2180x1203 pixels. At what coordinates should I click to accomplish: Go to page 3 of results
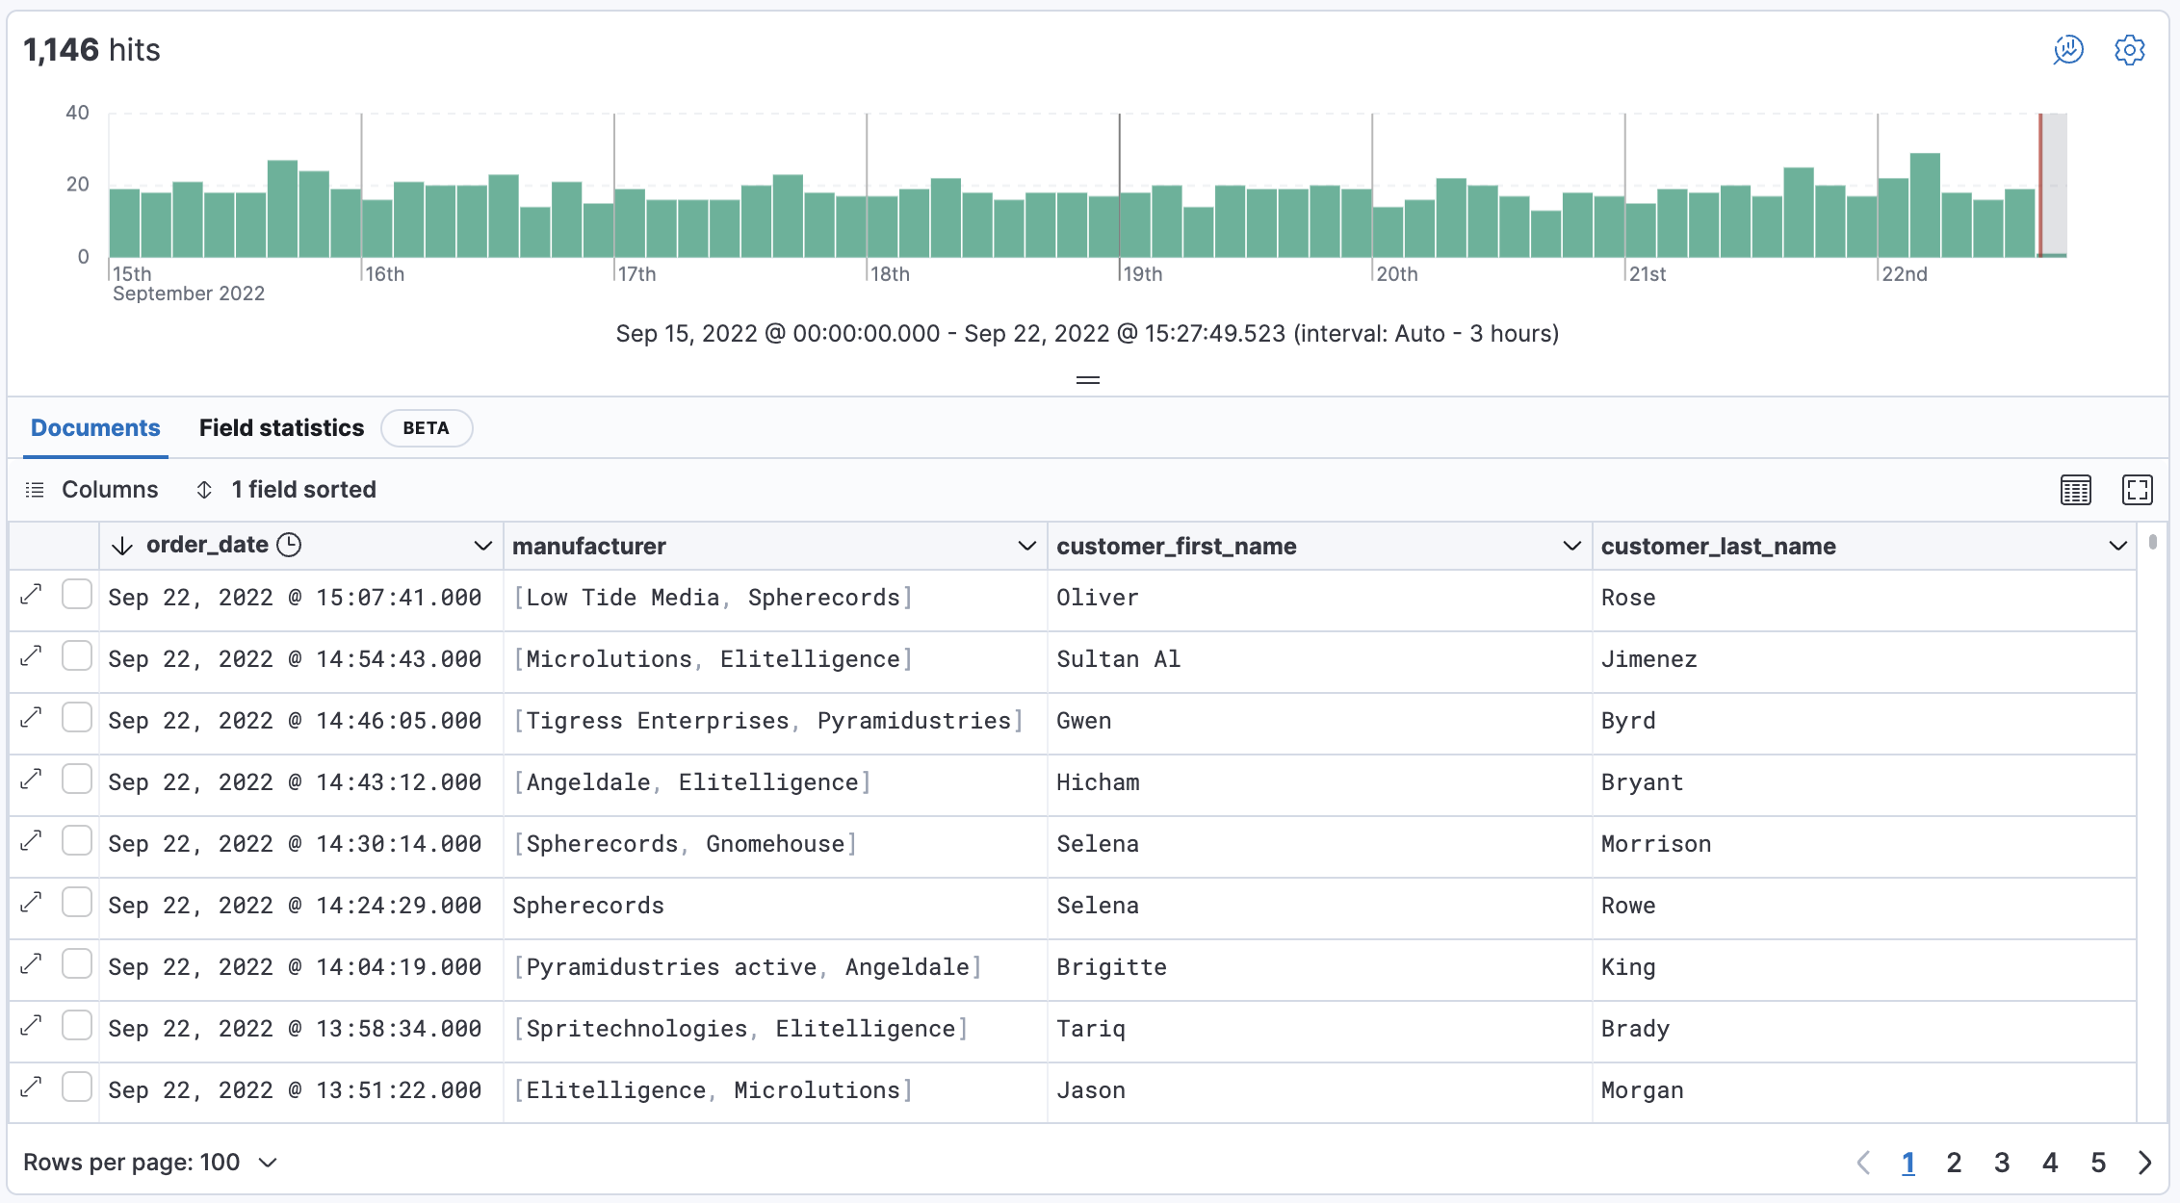(x=2002, y=1163)
